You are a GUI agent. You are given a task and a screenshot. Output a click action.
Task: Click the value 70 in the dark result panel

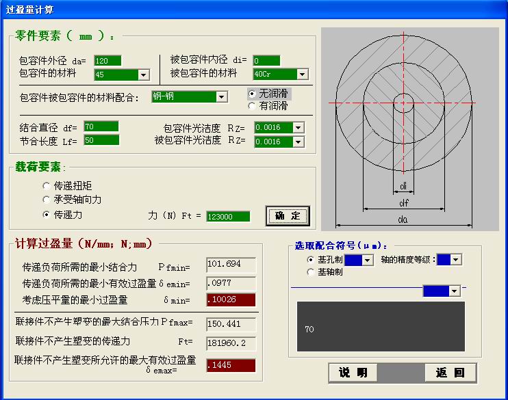click(x=309, y=330)
